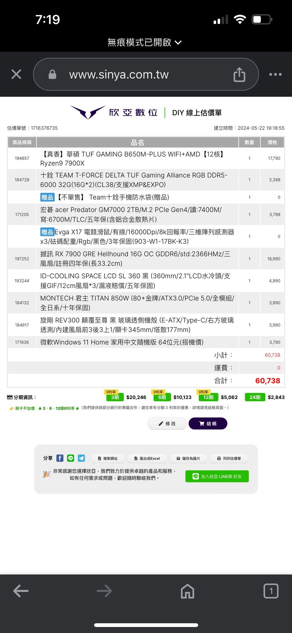Image resolution: width=292 pixels, height=633 pixels.
Task: Click the creation time 2024-05-22 19:18:55
Action: point(261,128)
